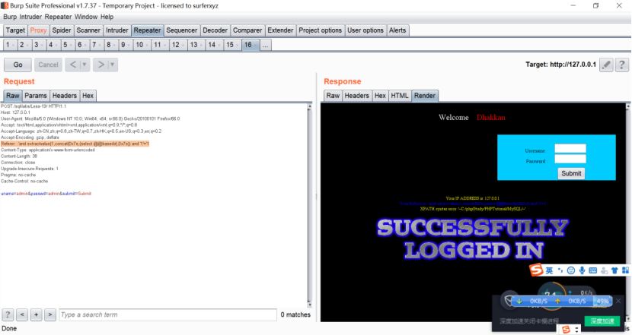Click the Username field in rendered page

pos(570,148)
